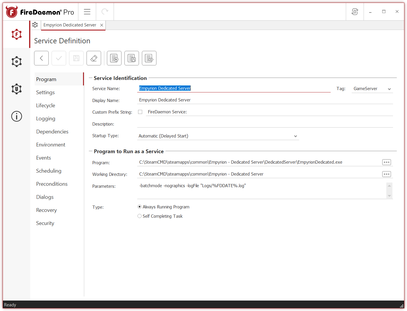Screen dimensions: 407x311
Task: Select the Always Running Program option
Action: click(x=140, y=207)
